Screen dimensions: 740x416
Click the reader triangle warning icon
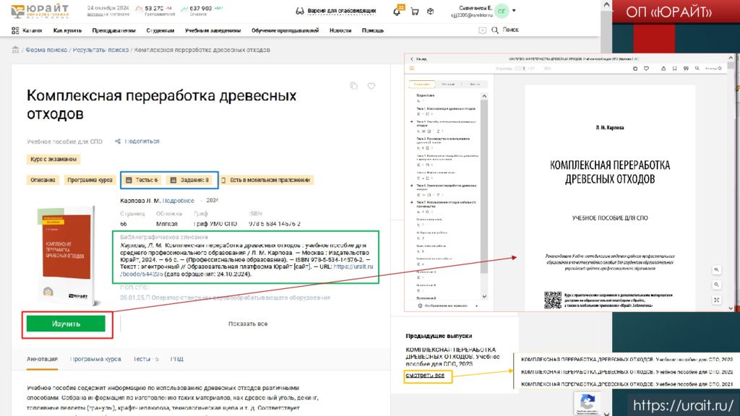coord(663,69)
